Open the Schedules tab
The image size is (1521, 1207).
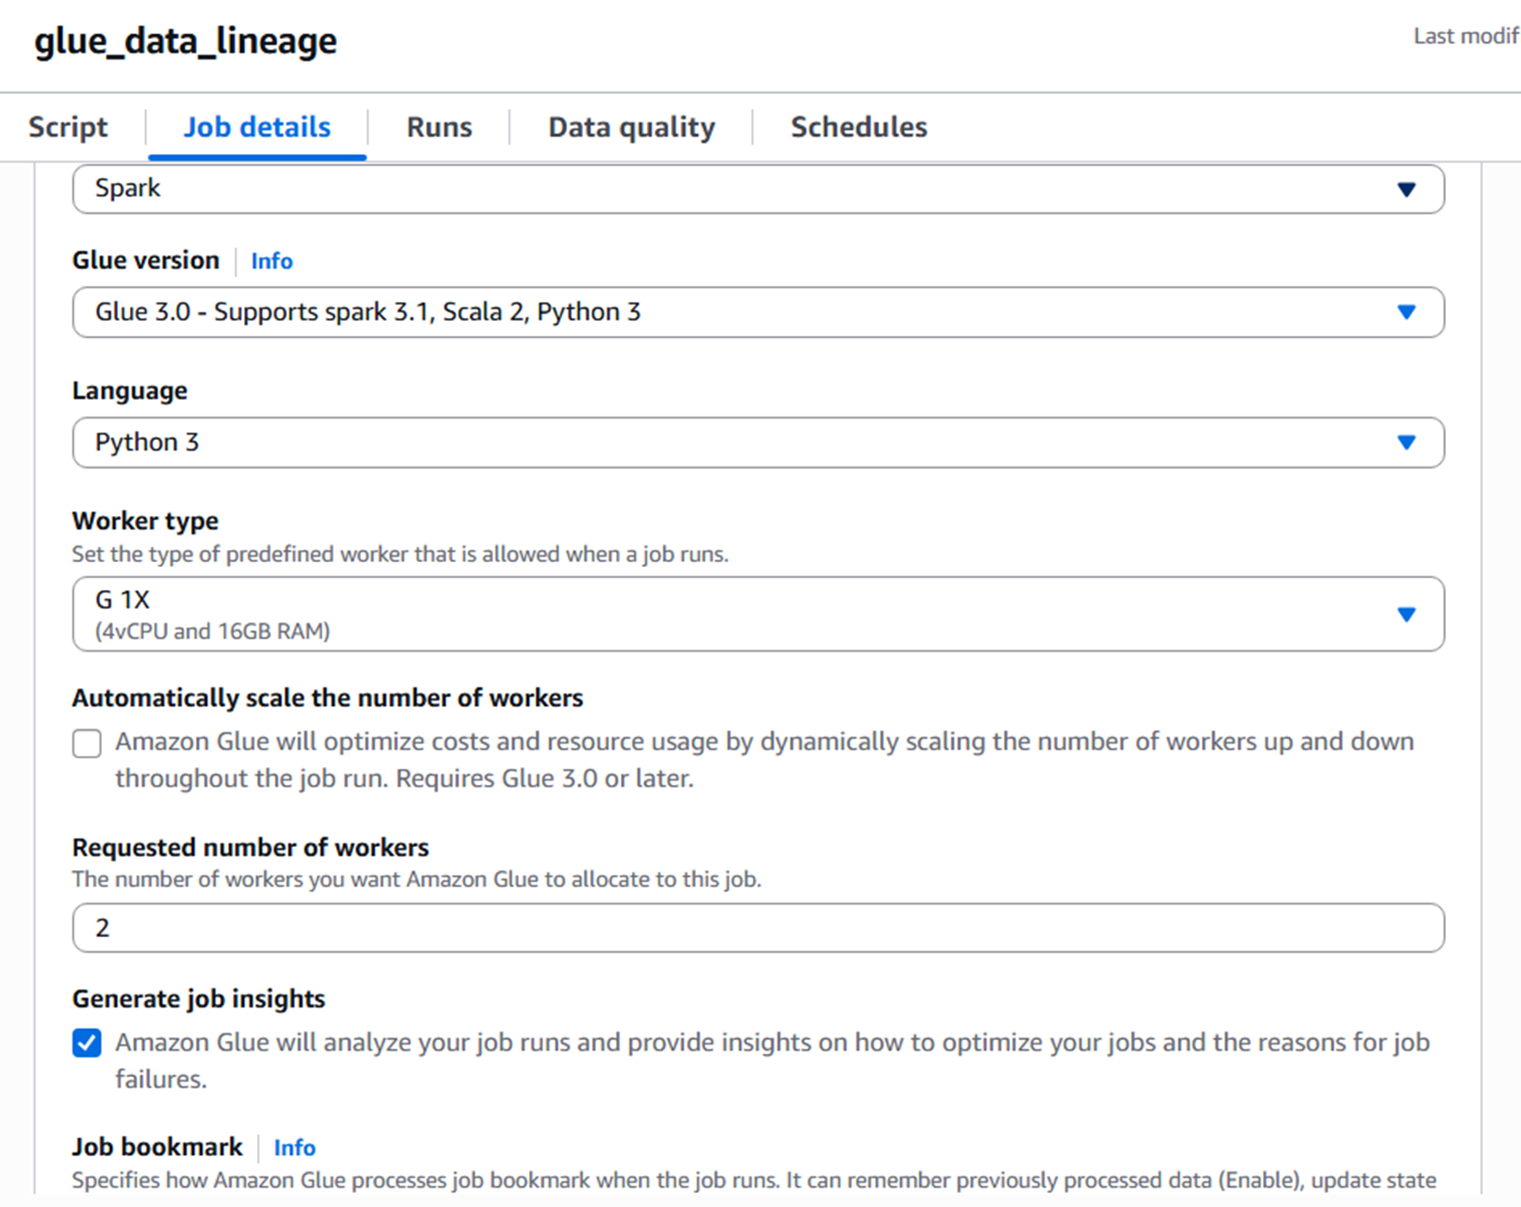click(858, 127)
